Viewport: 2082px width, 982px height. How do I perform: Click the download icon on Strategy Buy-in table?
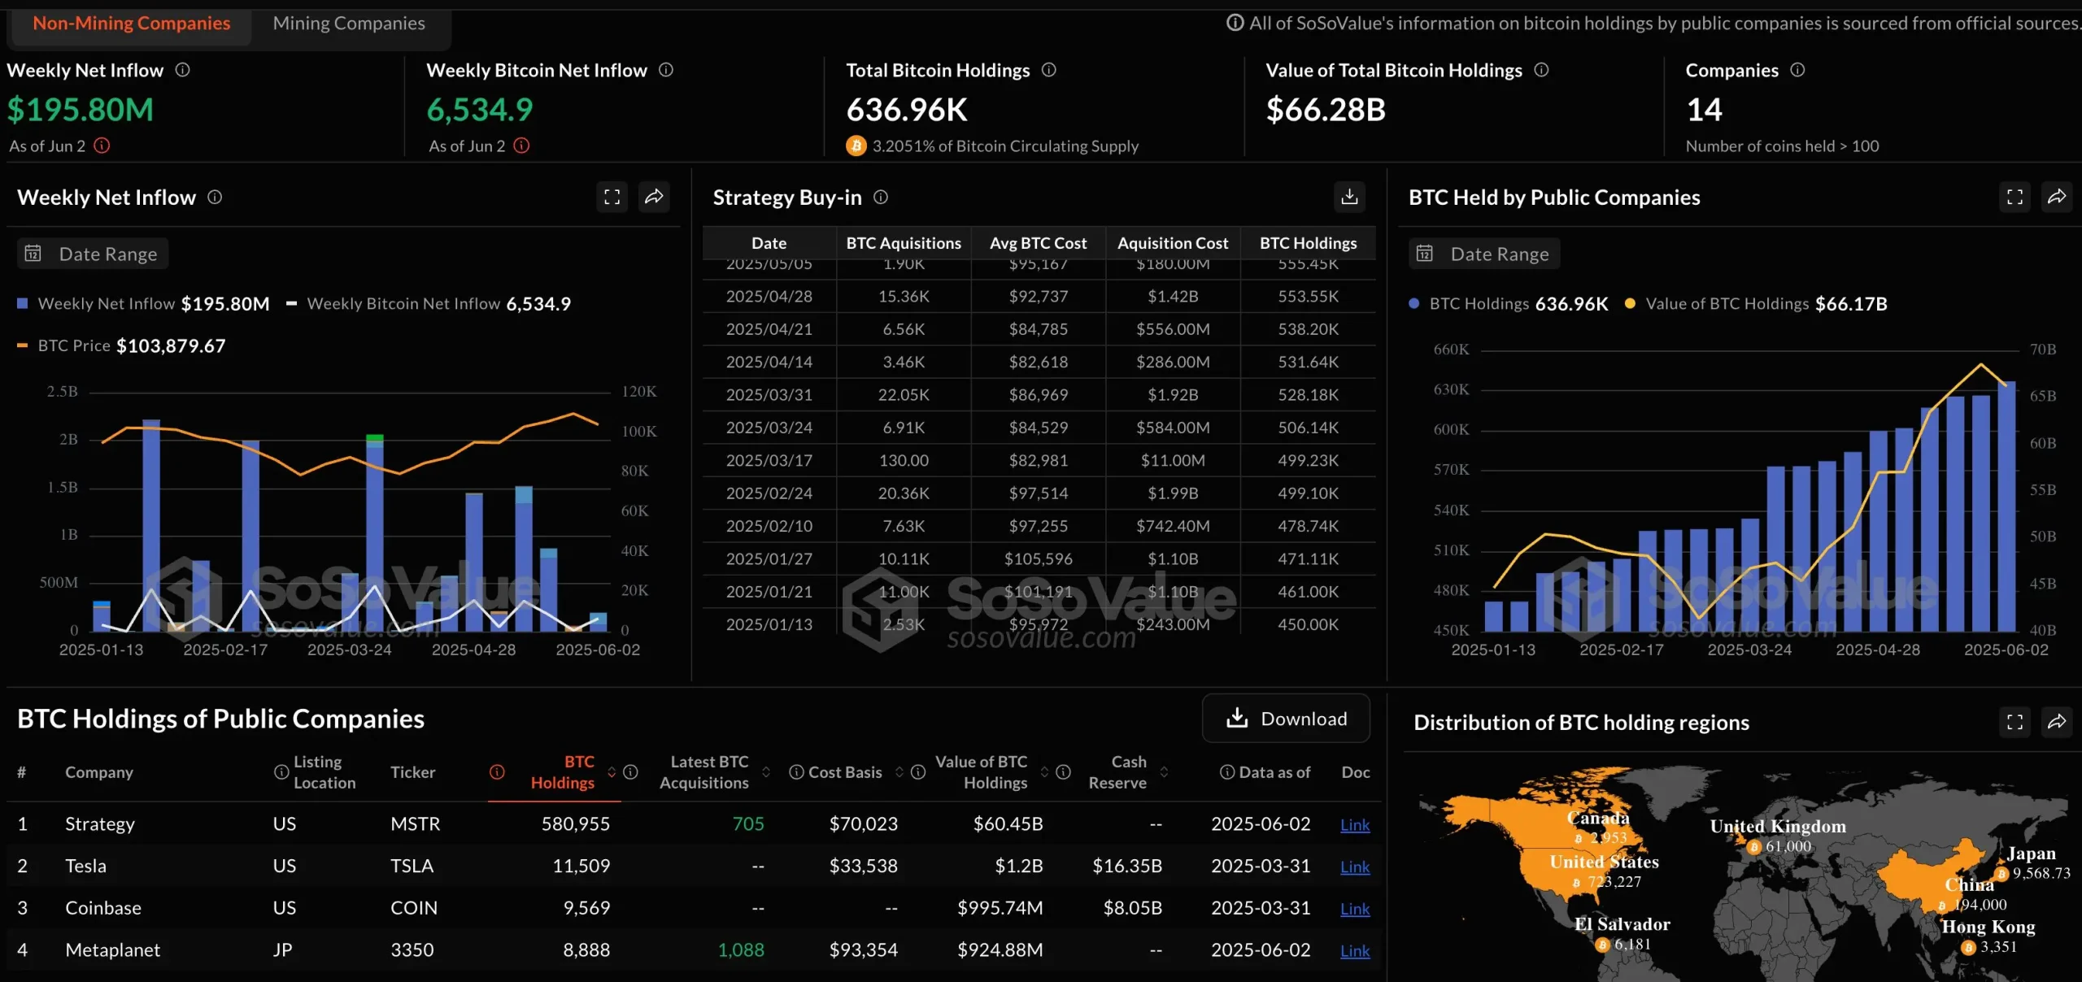tap(1349, 197)
